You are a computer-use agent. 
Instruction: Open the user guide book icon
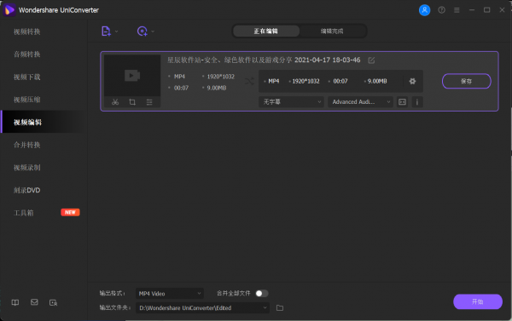pyautogui.click(x=15, y=302)
